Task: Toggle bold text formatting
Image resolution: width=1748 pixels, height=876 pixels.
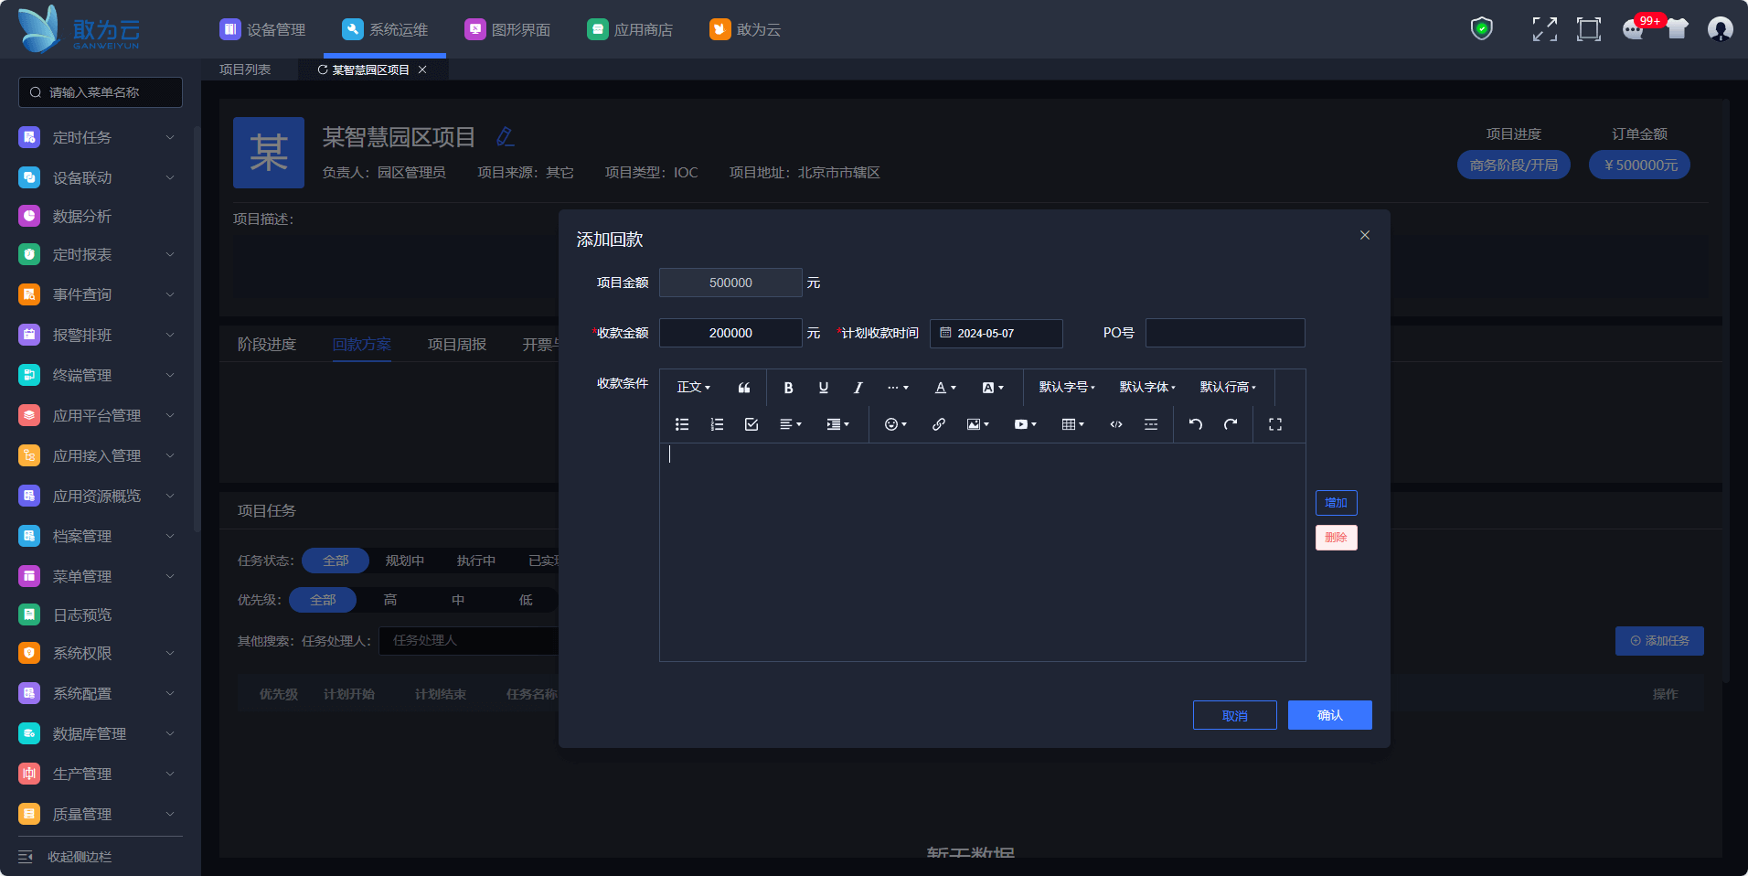Action: pos(788,388)
